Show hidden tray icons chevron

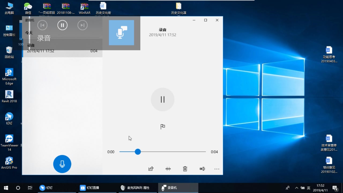pos(296,188)
